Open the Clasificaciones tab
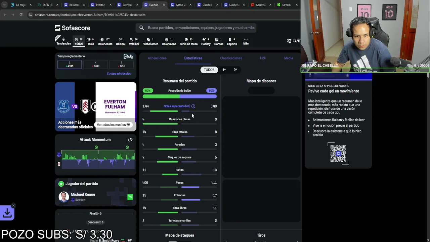Screen dimensions: 430x242 (x=231, y=58)
